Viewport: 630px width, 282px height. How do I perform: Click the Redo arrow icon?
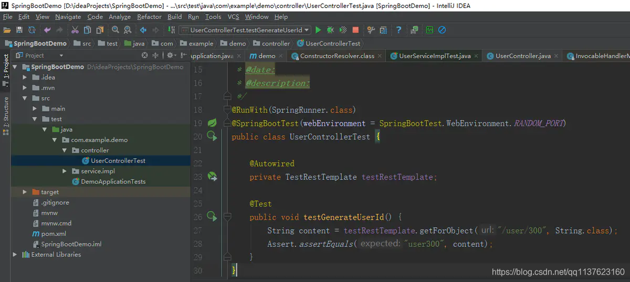(x=59, y=30)
